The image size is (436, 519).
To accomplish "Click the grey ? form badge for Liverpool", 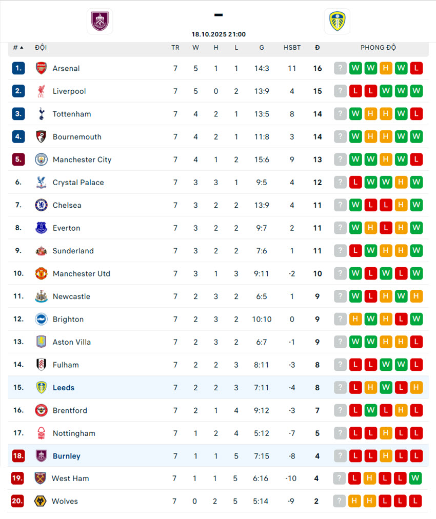I will point(340,91).
